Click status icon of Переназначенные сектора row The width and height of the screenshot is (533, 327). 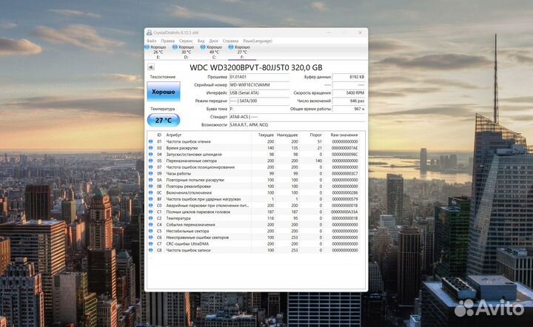(x=150, y=161)
